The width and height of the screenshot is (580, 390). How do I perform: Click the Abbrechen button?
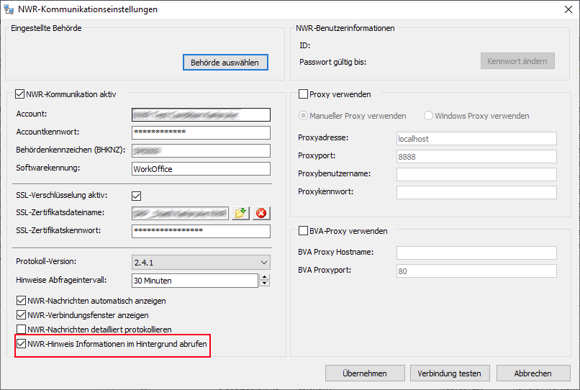point(533,373)
